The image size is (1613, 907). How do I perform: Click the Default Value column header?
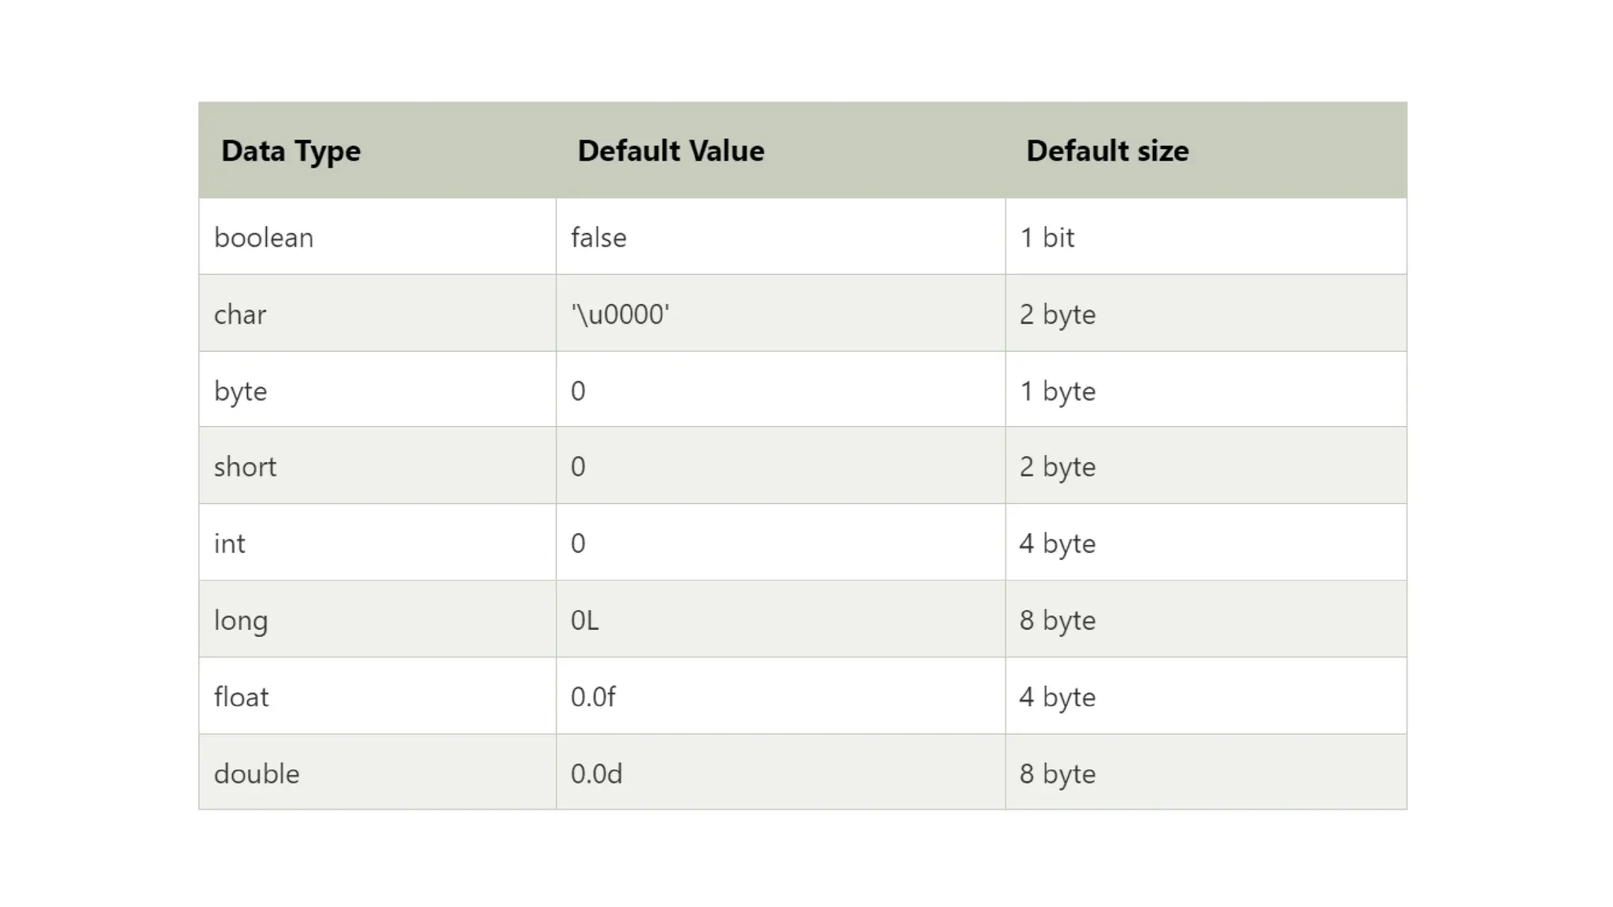coord(670,150)
